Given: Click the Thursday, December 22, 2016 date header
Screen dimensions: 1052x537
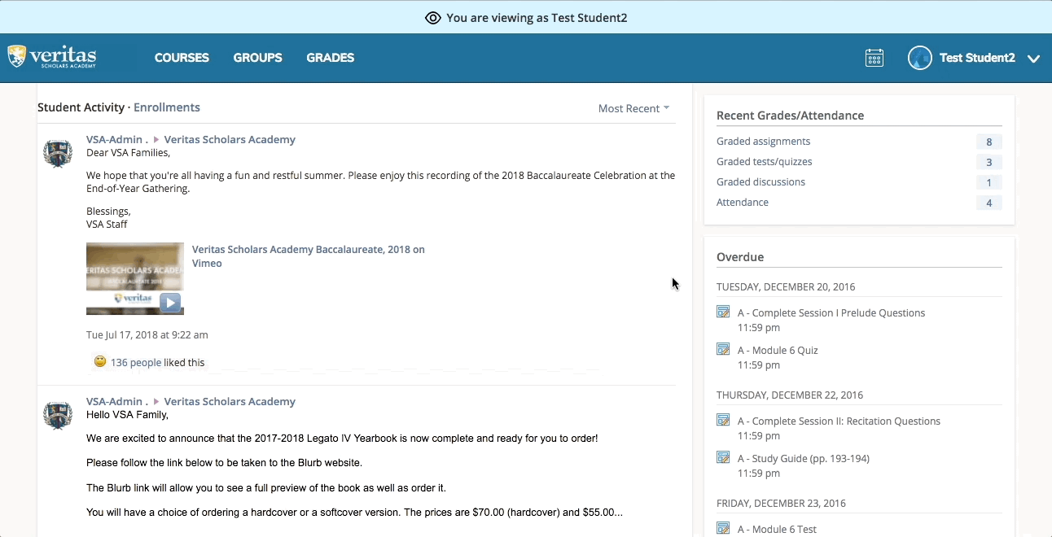Looking at the screenshot, I should point(790,395).
